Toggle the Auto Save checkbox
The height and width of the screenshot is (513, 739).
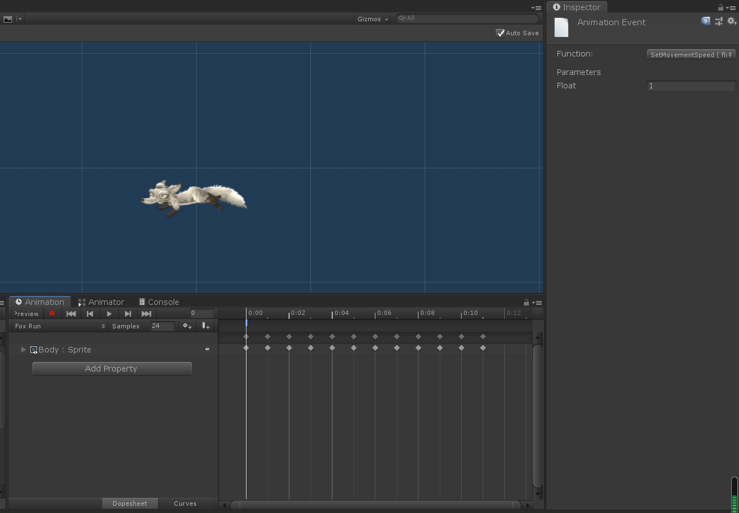pyautogui.click(x=500, y=33)
